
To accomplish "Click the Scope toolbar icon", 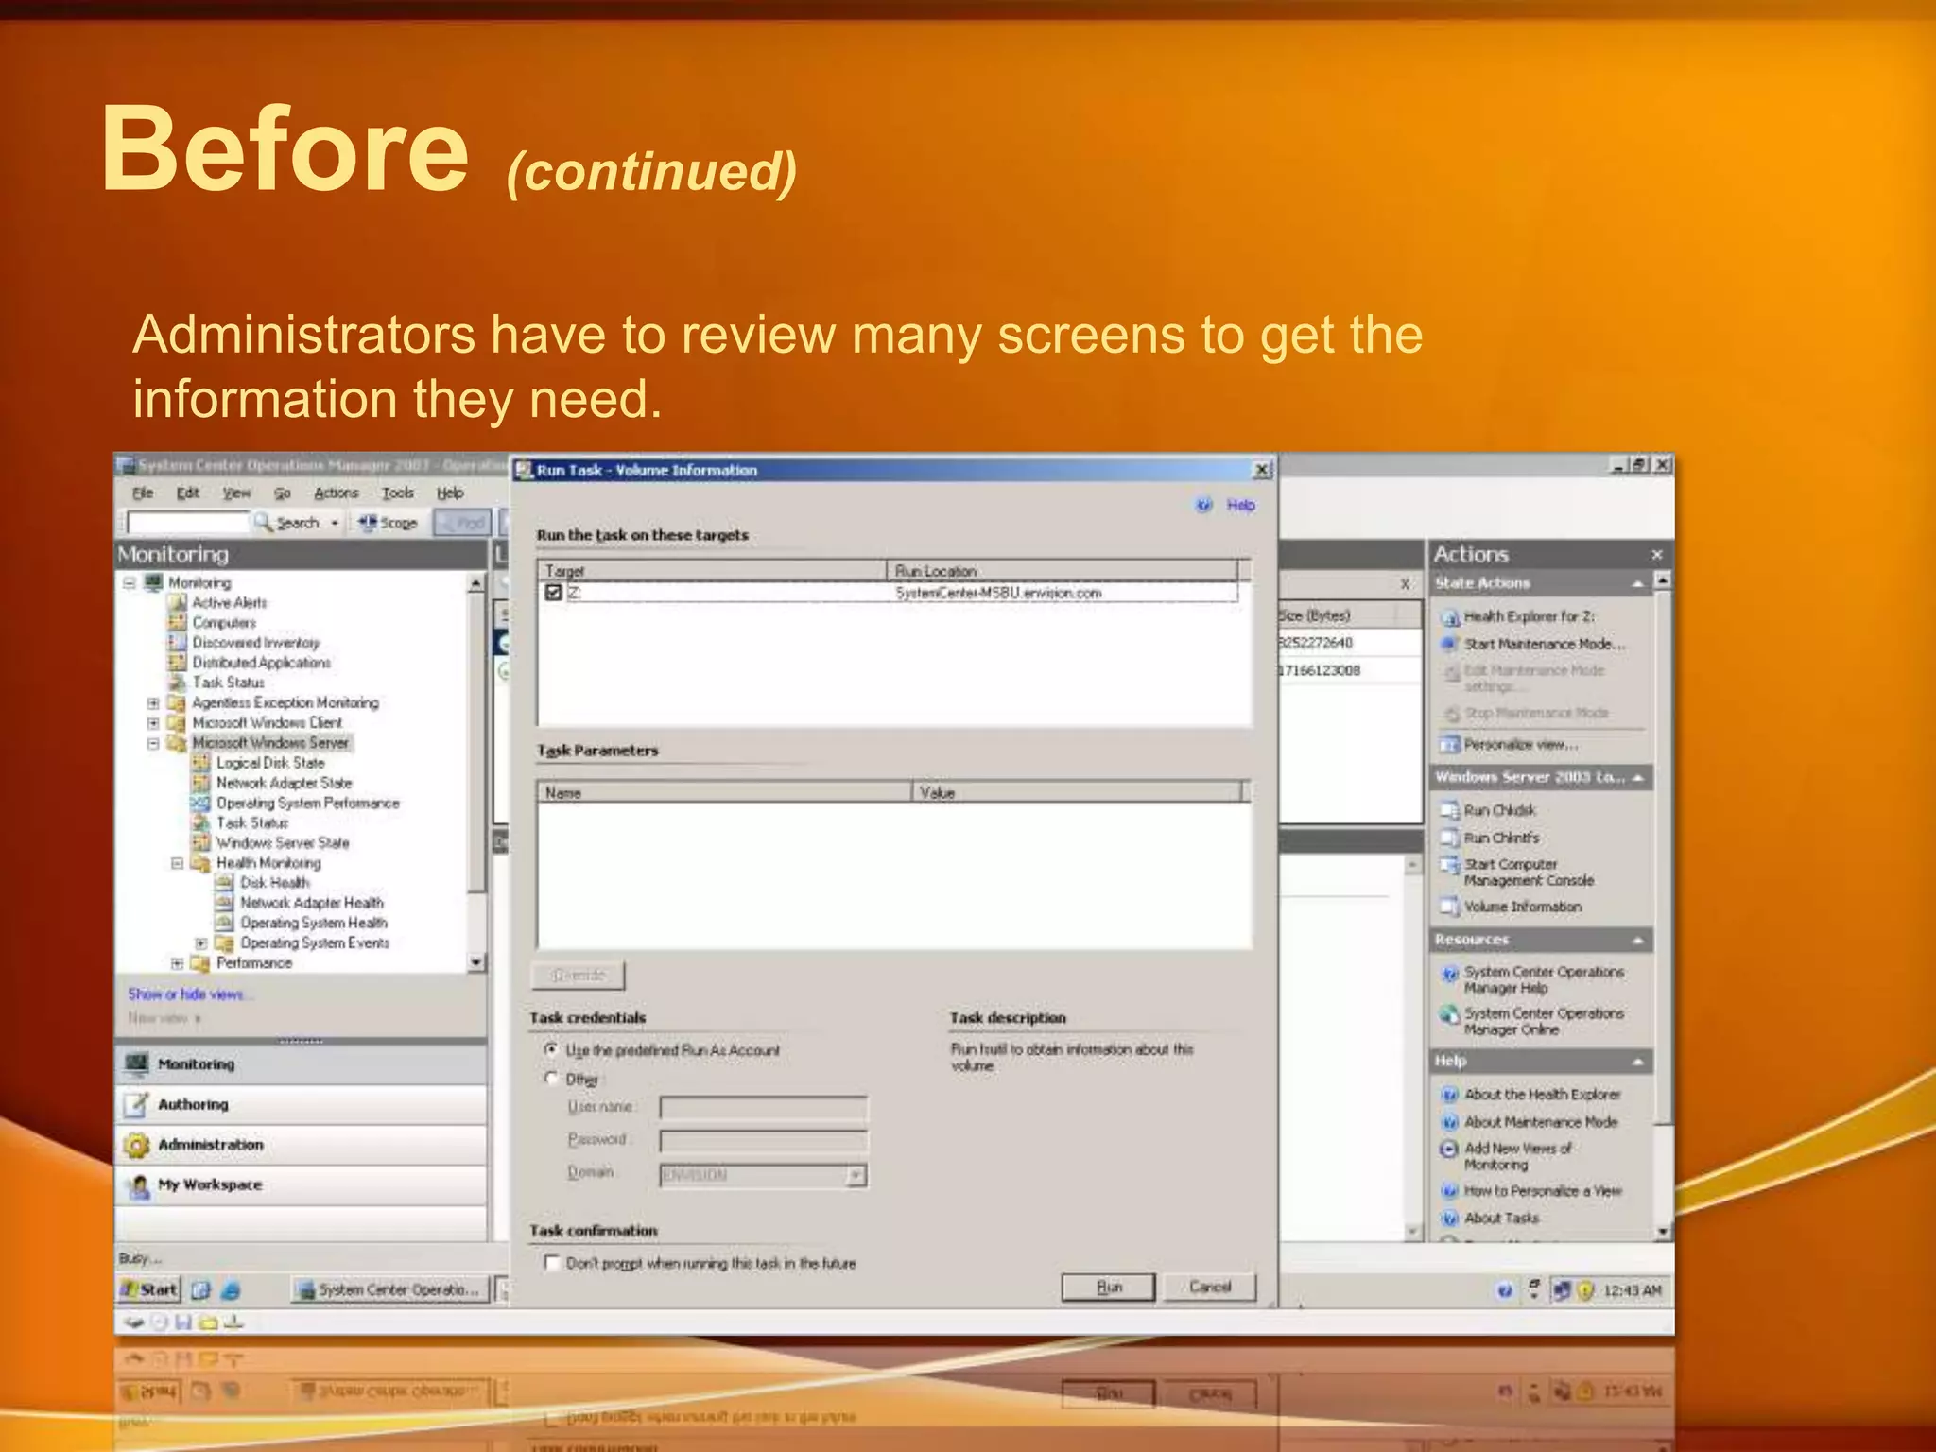I will pos(369,523).
